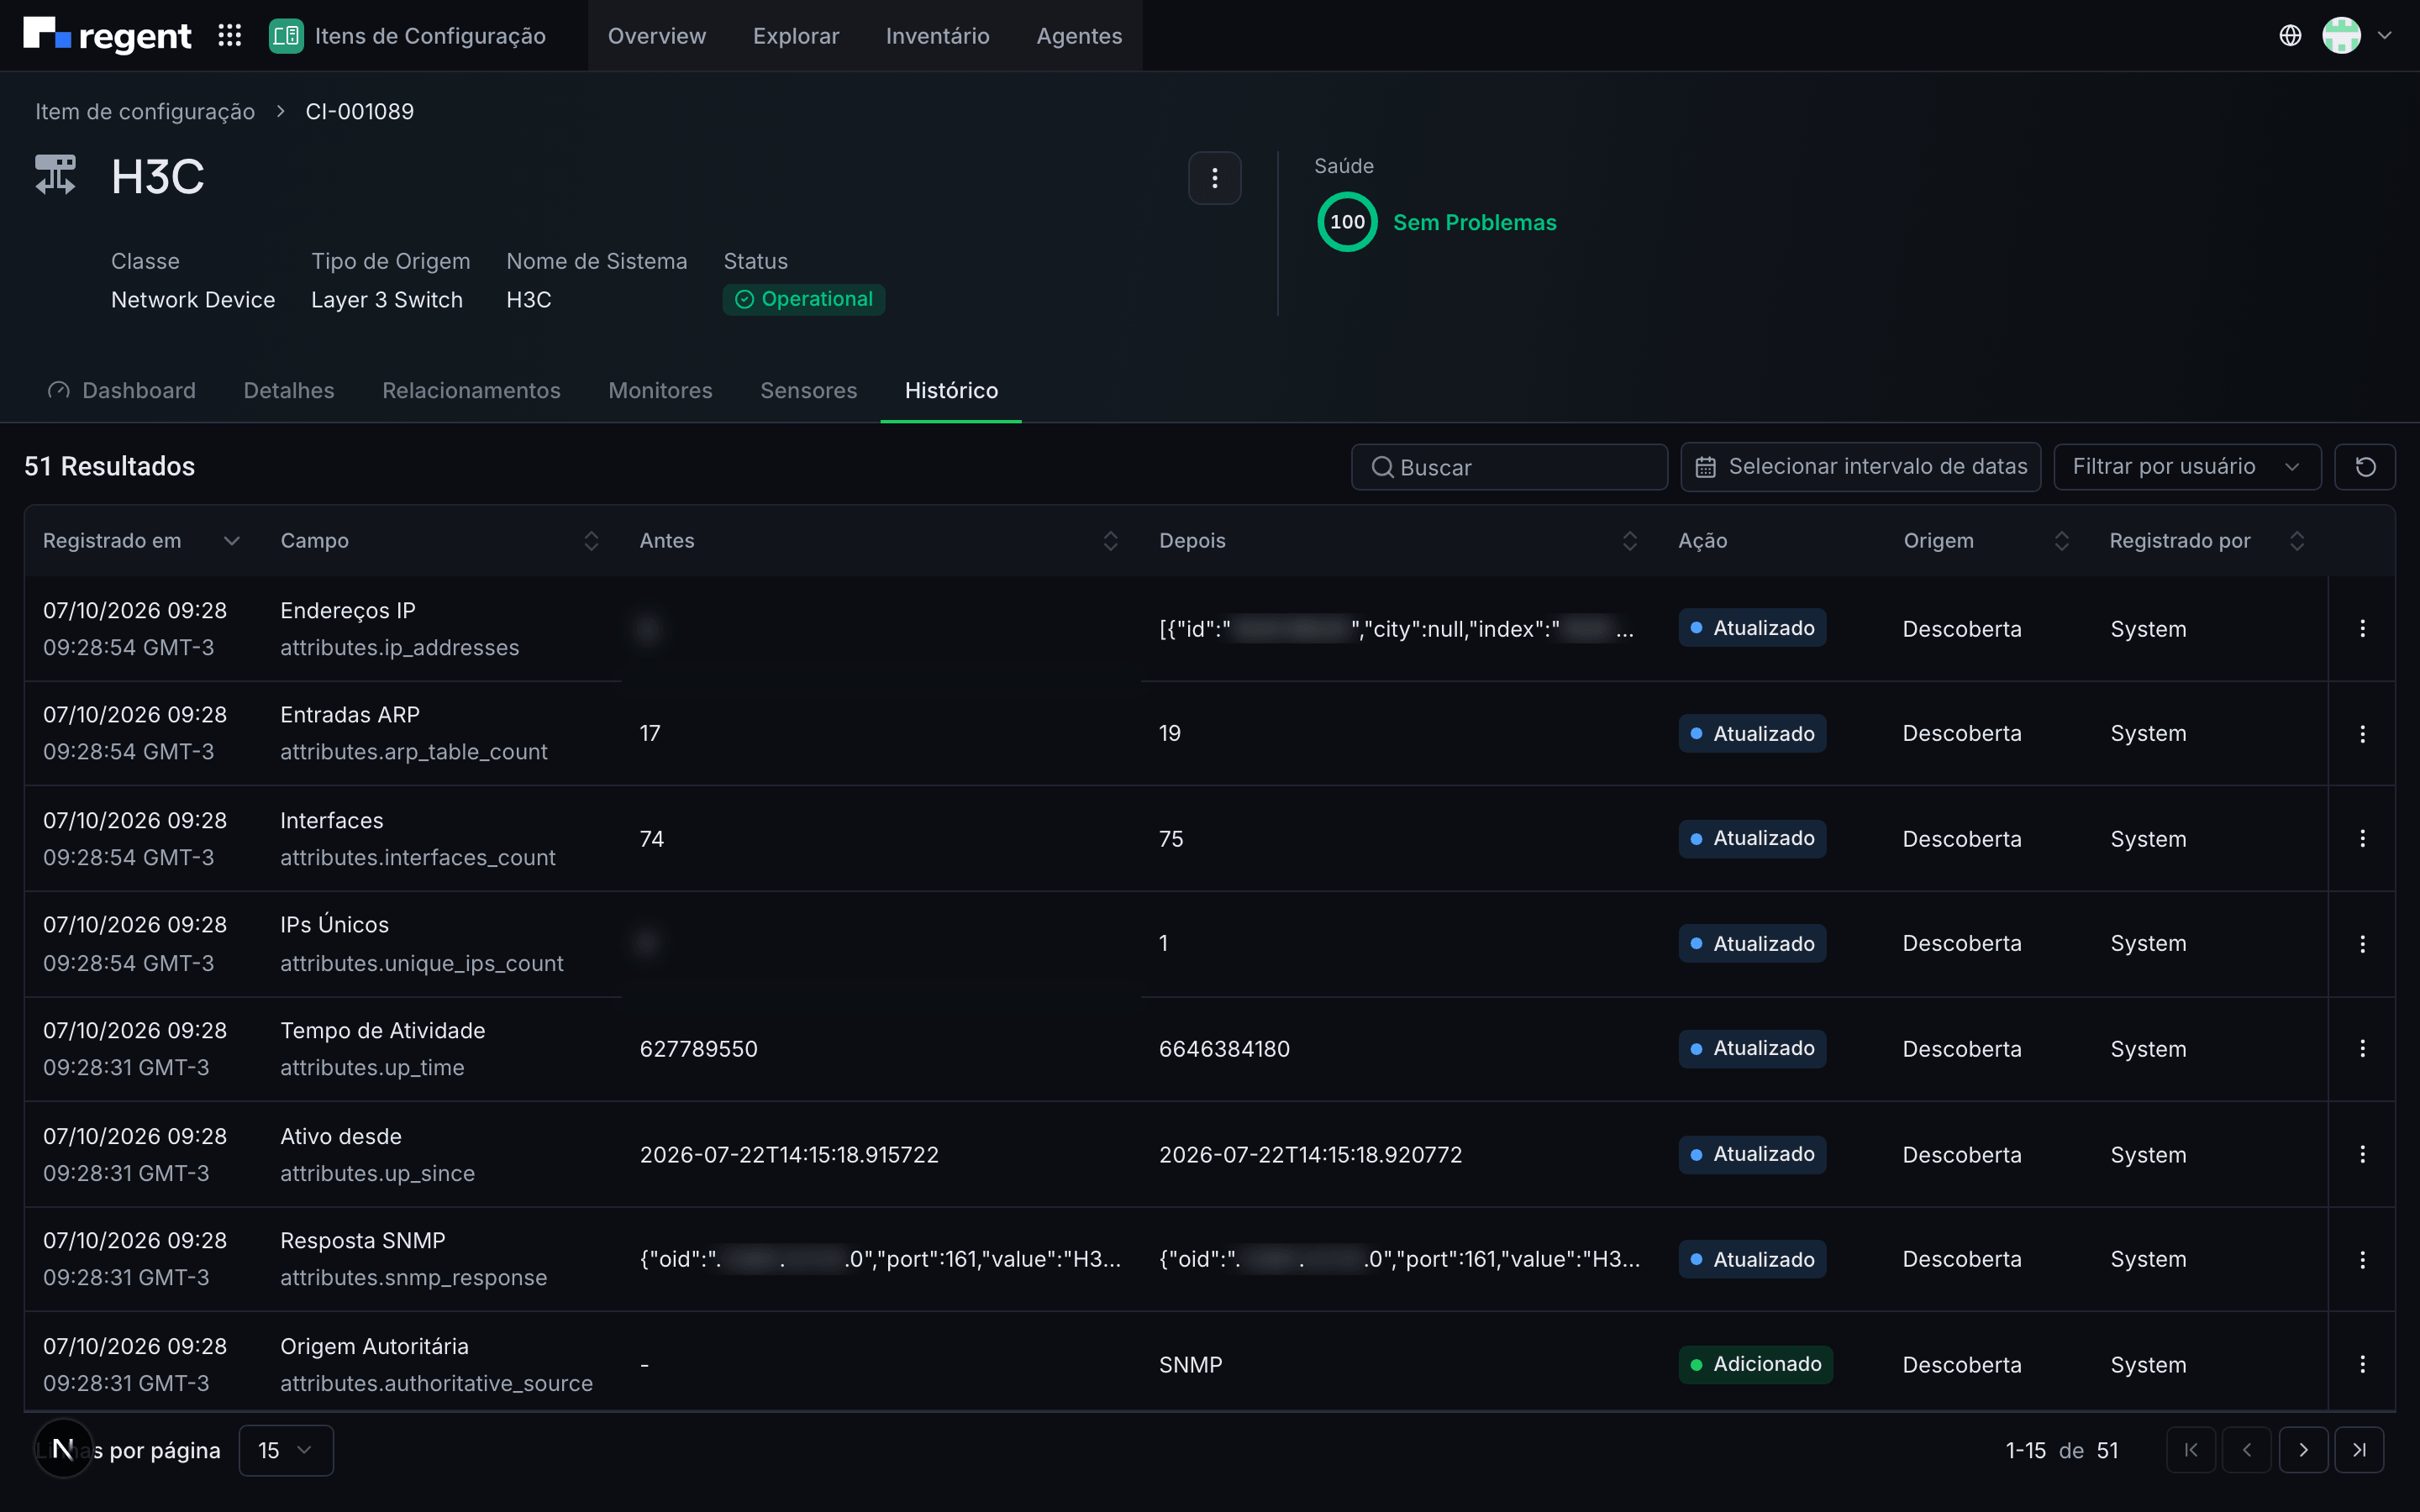Click the regent logo

pyautogui.click(x=107, y=36)
